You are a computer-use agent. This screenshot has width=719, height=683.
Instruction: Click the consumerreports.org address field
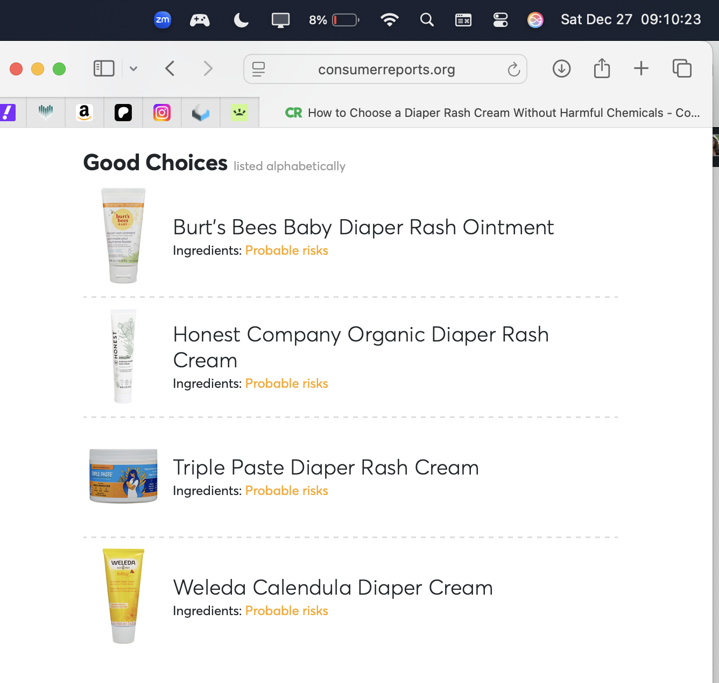pos(386,69)
